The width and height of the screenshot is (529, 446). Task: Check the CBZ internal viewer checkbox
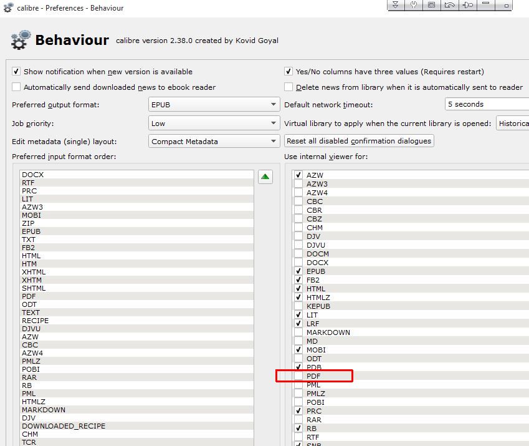(298, 219)
